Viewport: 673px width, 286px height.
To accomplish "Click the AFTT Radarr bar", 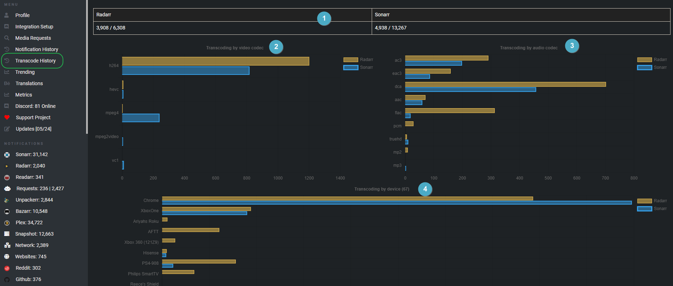I will (x=191, y=230).
